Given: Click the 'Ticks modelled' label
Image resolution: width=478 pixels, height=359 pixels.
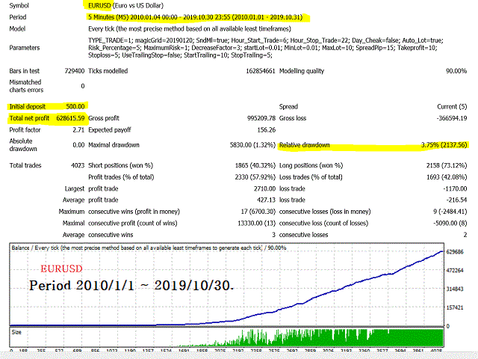Looking at the screenshot, I should point(108,71).
